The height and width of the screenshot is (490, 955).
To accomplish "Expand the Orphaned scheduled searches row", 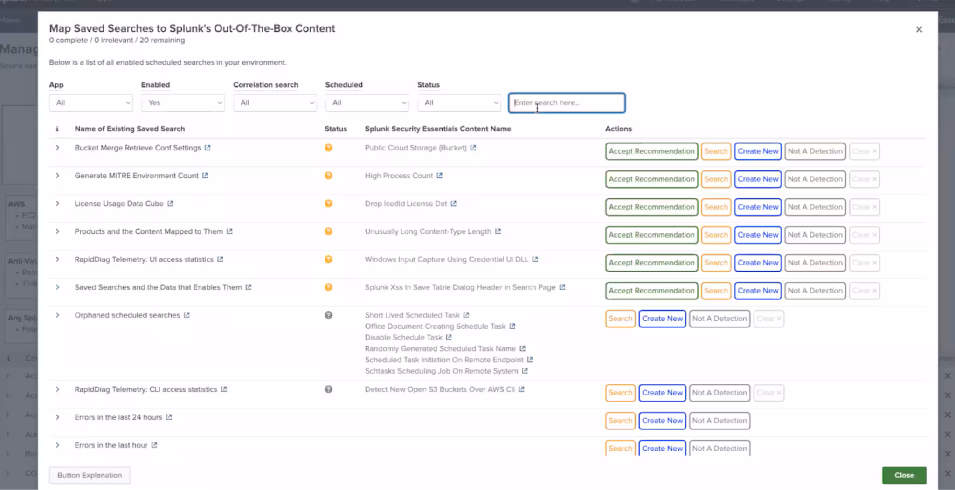I will click(x=57, y=315).
